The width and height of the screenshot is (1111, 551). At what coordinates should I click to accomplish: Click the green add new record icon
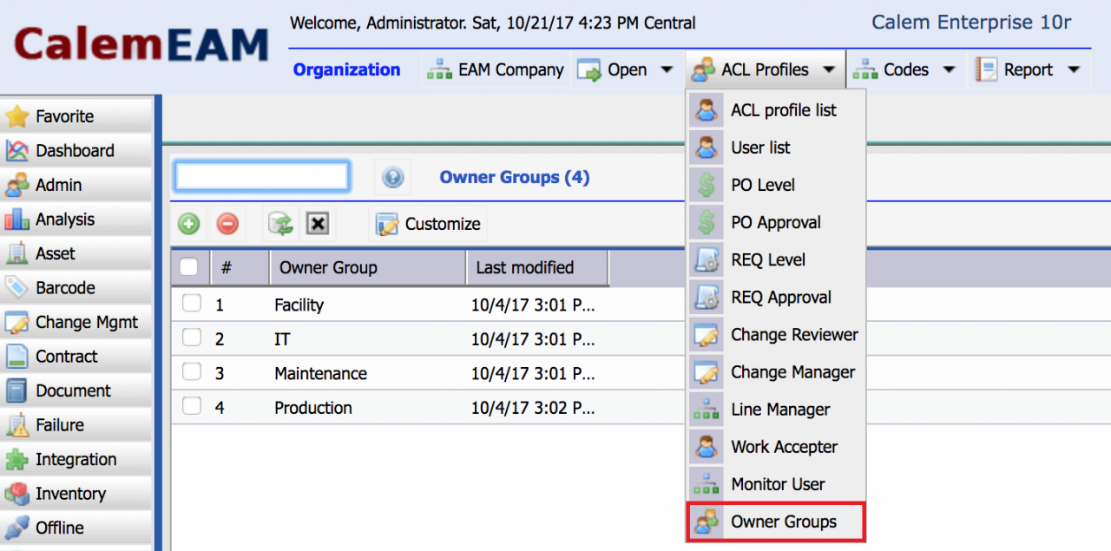188,224
